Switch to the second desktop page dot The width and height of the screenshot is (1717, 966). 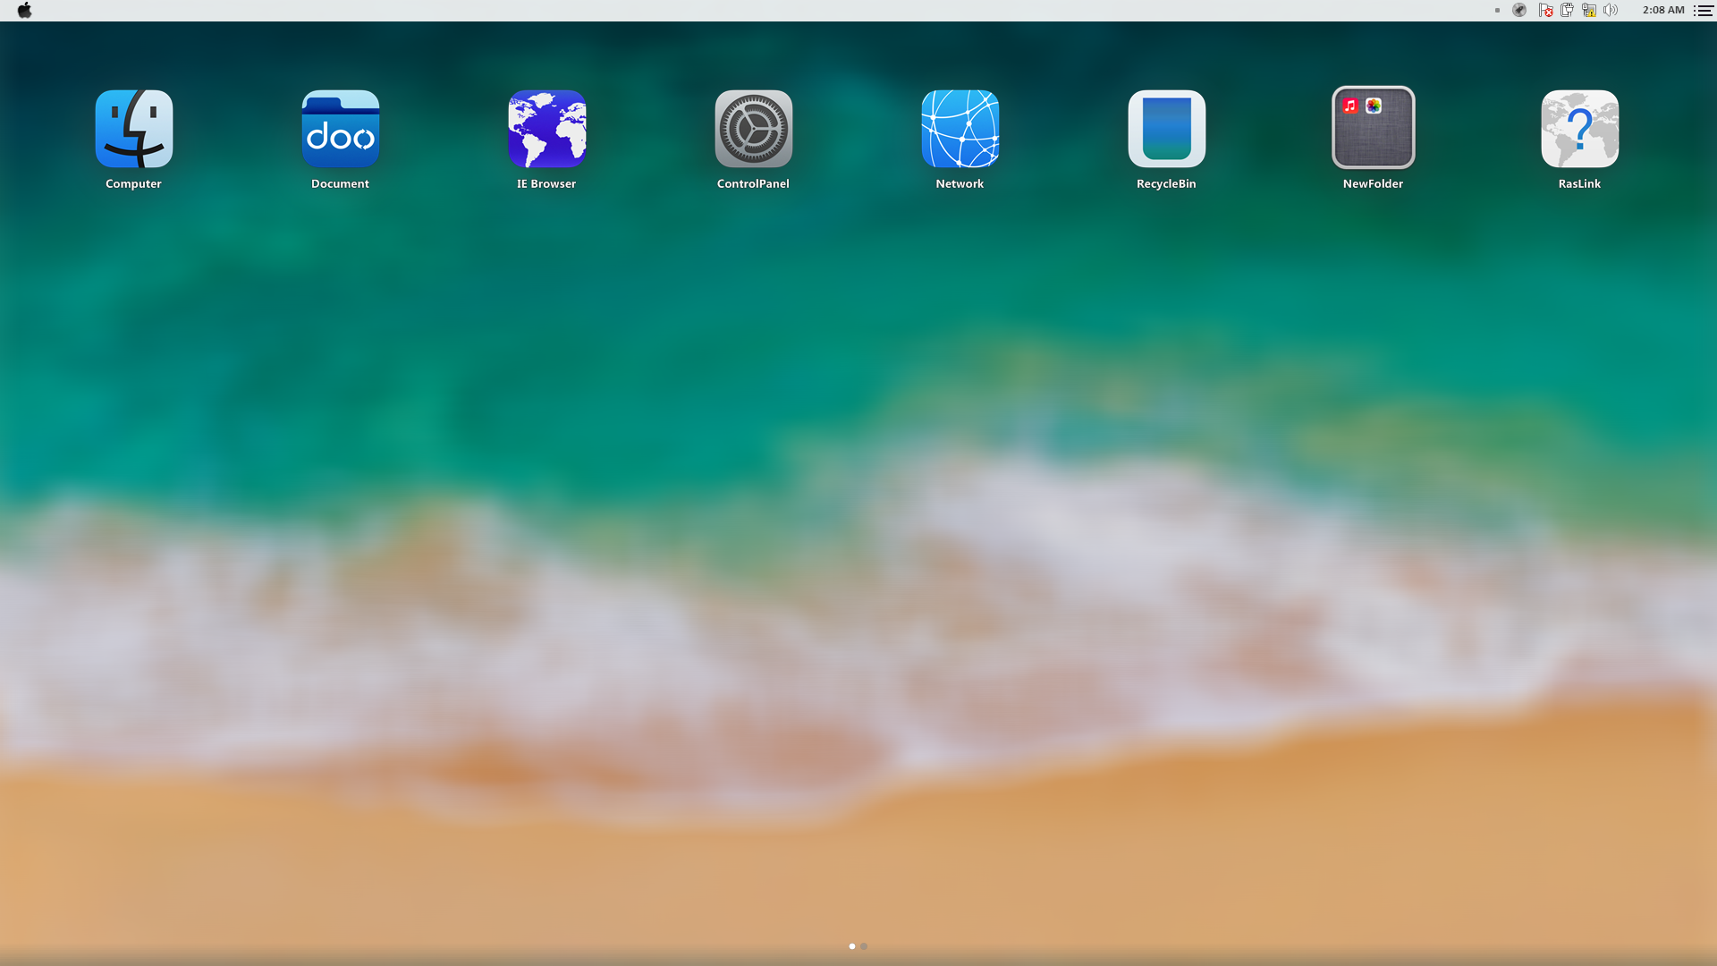point(864,946)
